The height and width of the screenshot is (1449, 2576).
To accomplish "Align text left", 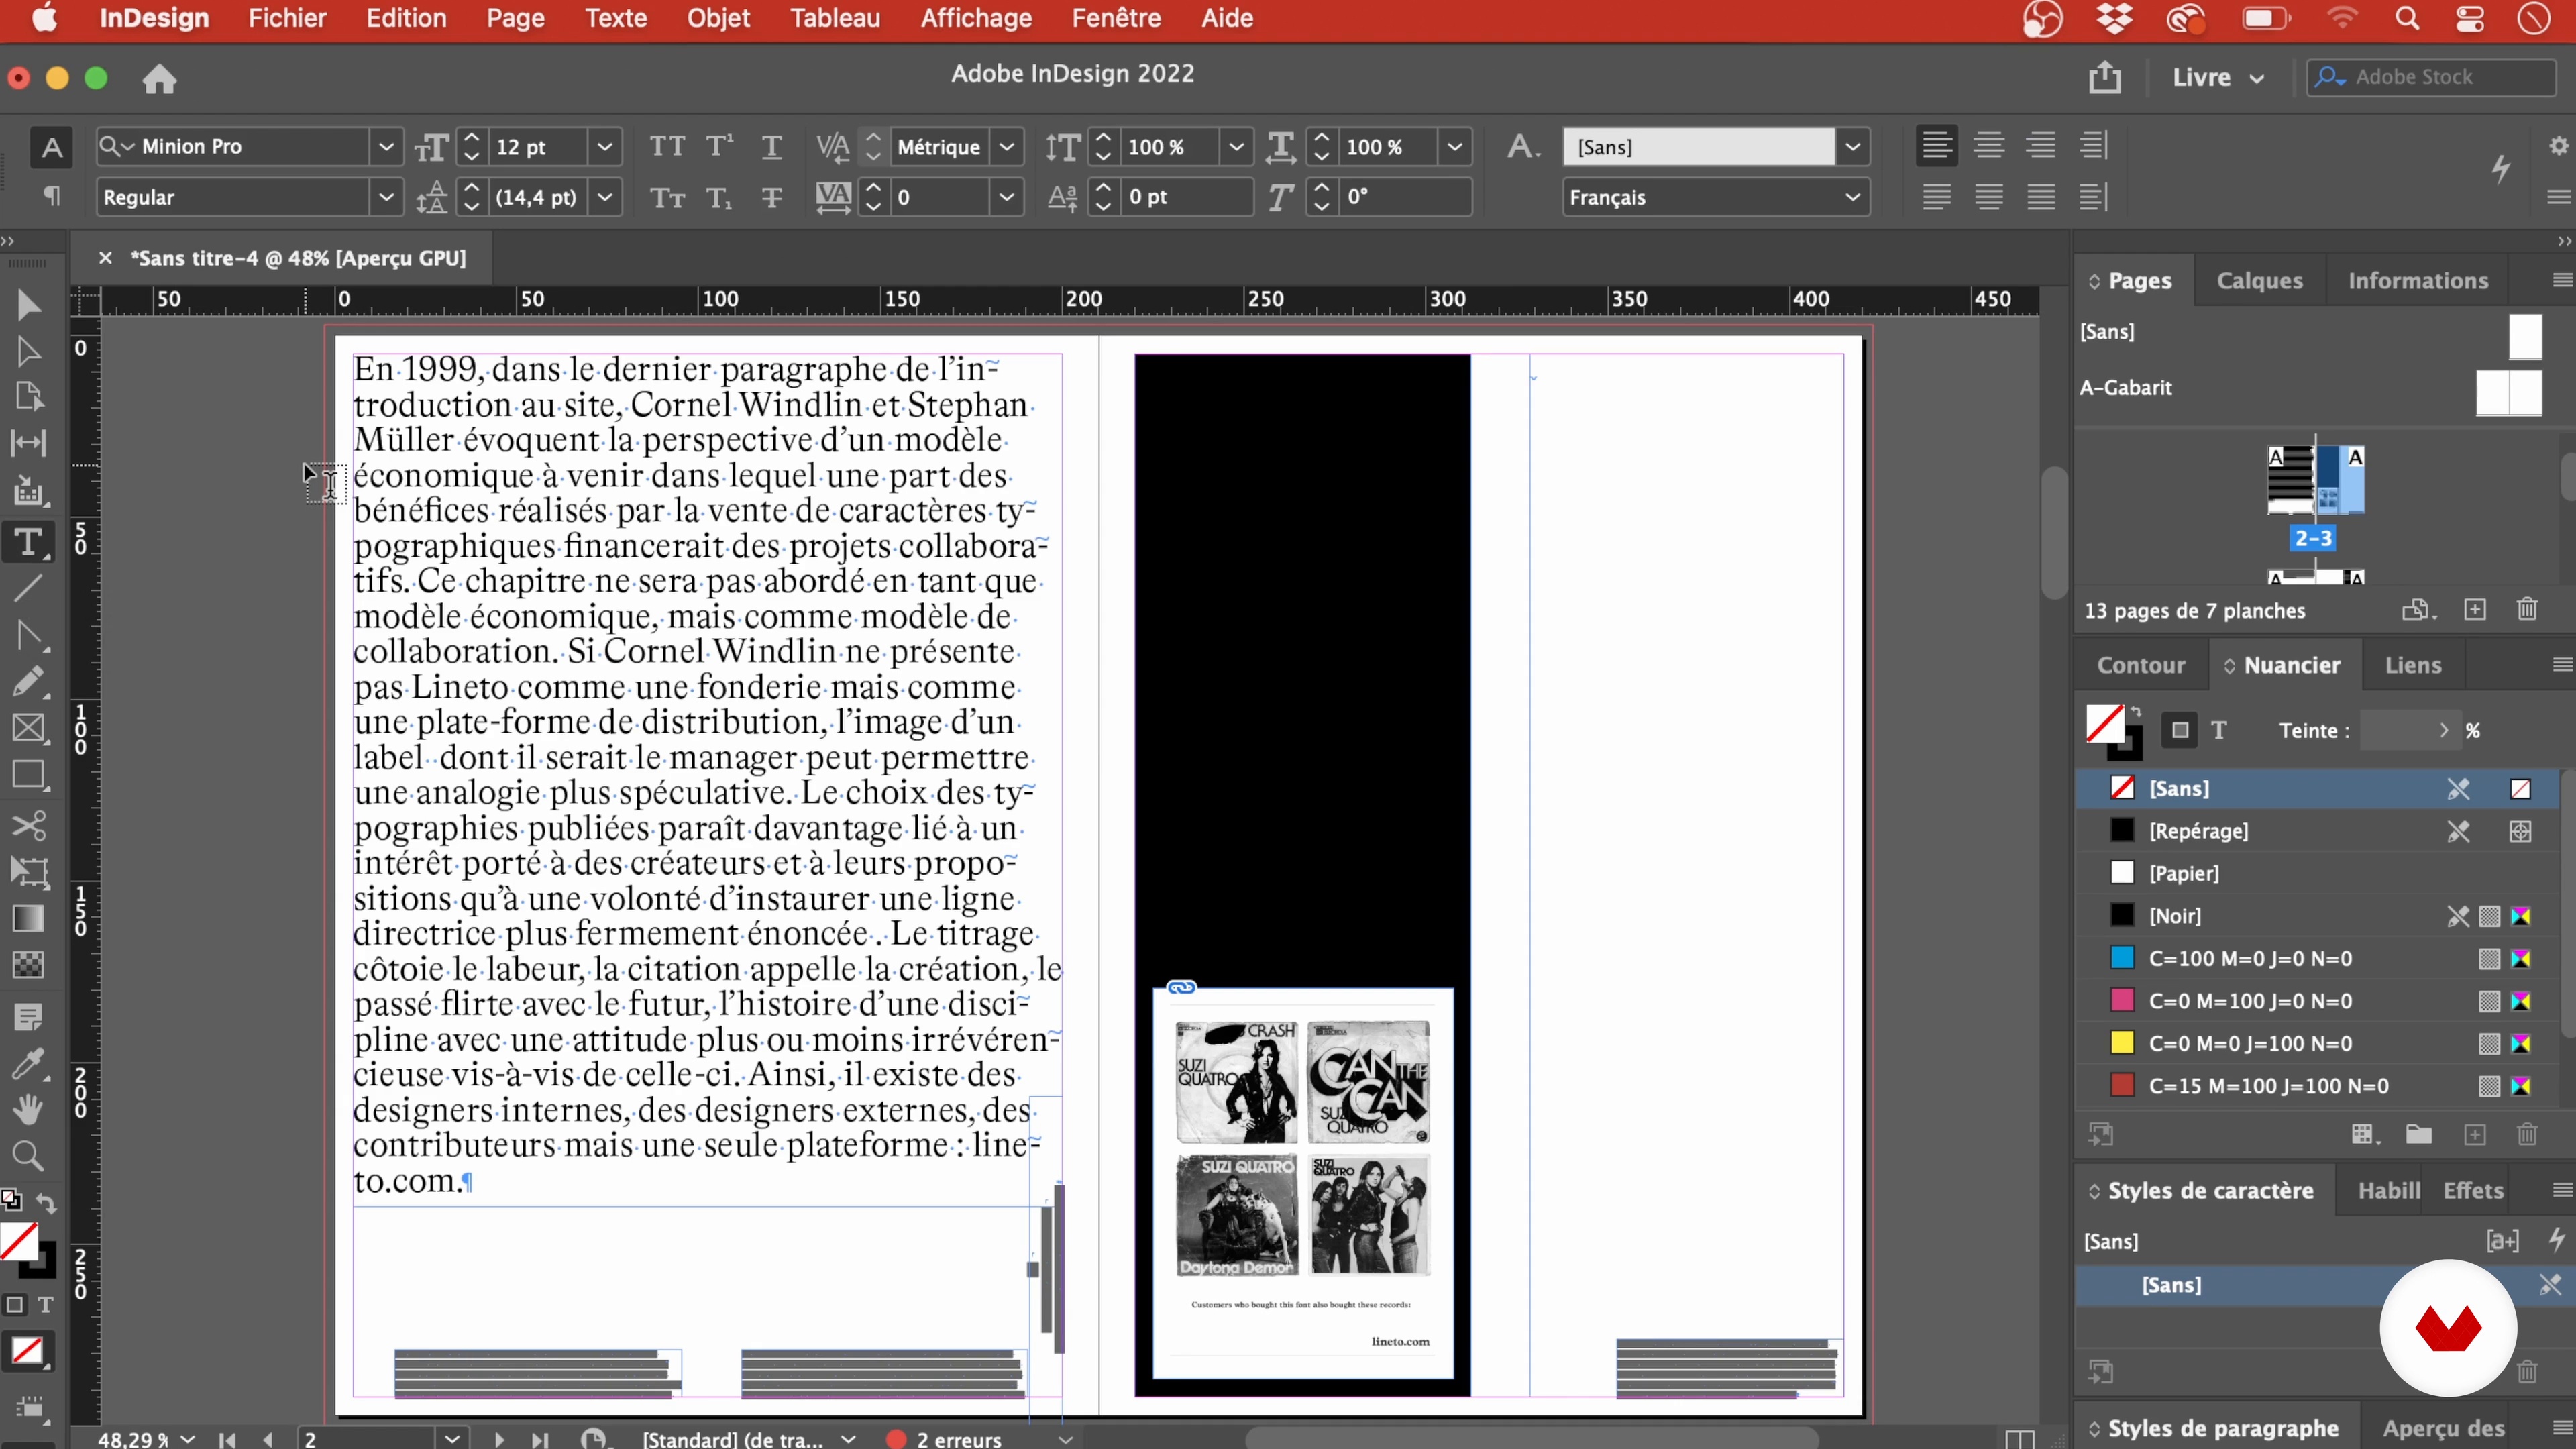I will point(1937,146).
